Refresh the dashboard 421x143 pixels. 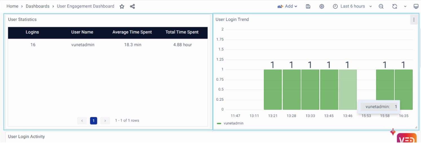(395, 6)
